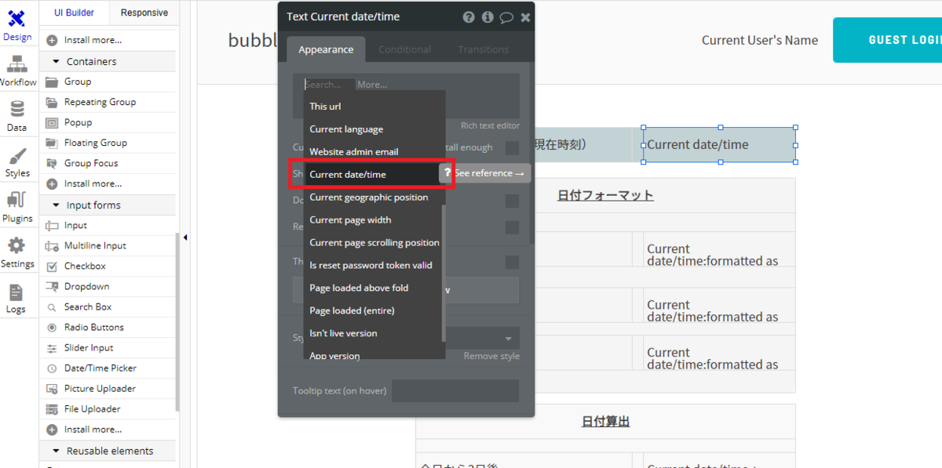
Task: Switch to the Responsive tab
Action: coord(144,13)
